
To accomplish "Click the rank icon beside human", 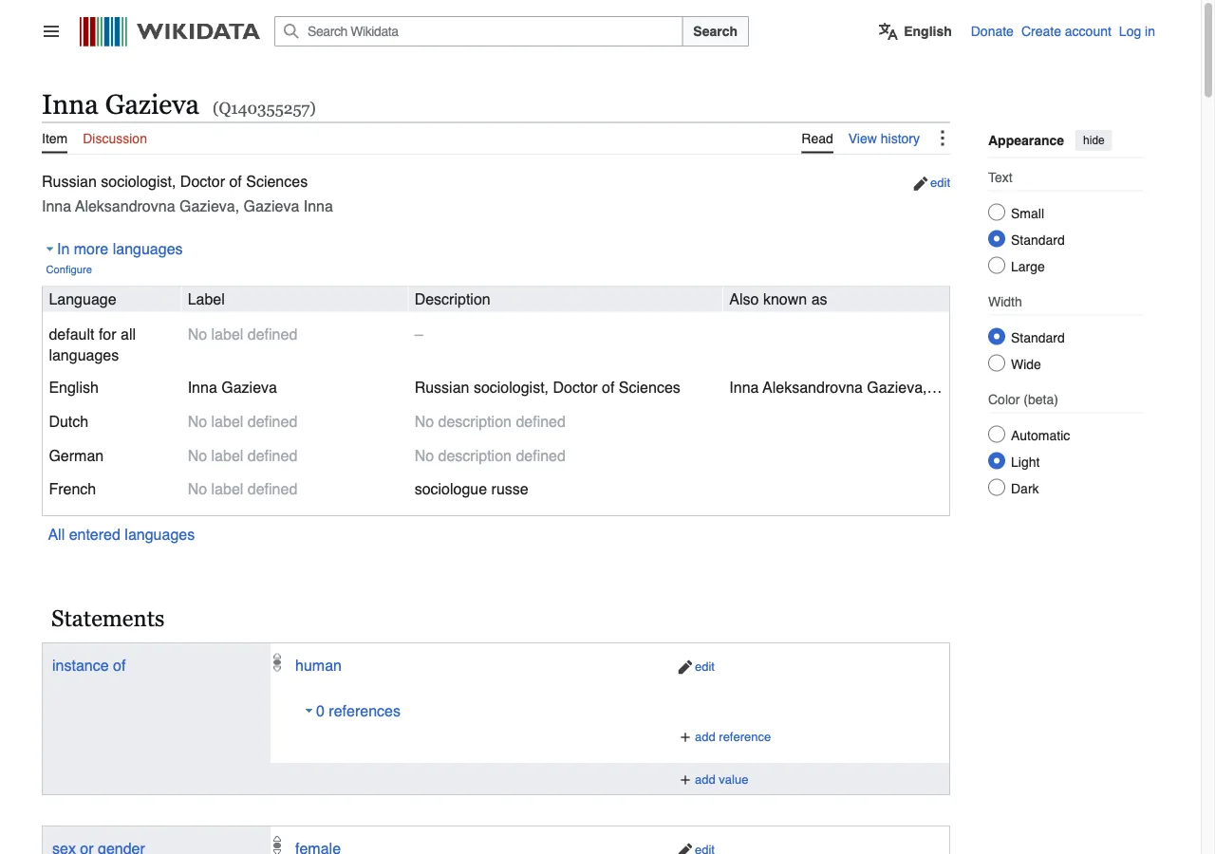I will pyautogui.click(x=277, y=663).
